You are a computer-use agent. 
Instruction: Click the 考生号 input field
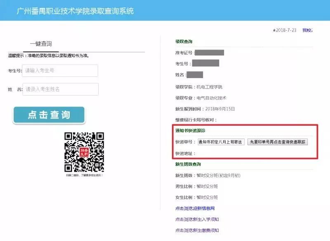(x=62, y=71)
